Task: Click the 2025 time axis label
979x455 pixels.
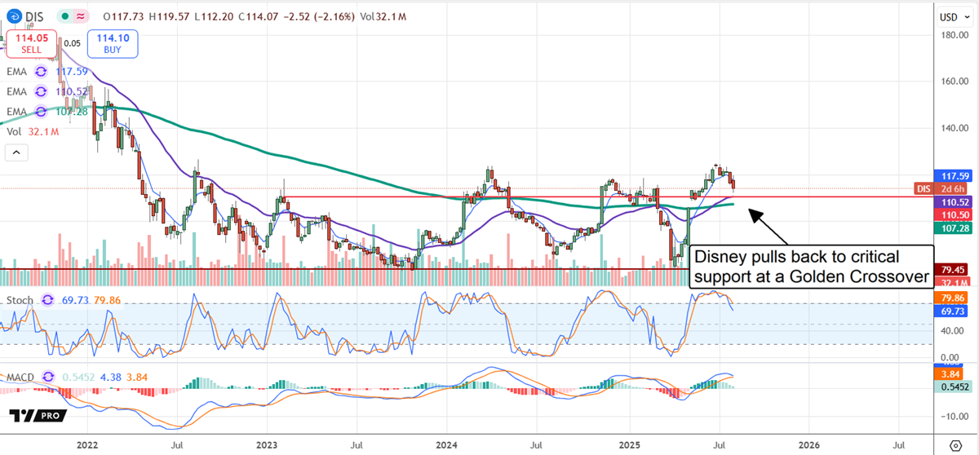Action: [x=628, y=445]
